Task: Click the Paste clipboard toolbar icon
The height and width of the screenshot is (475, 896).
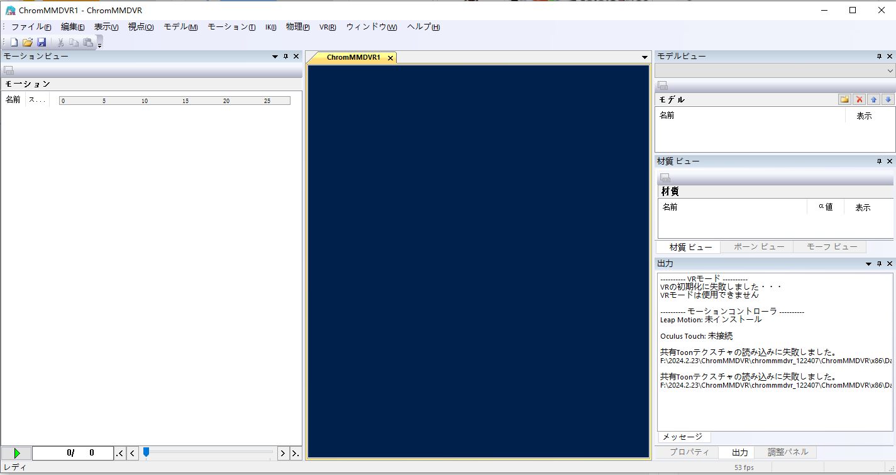Action: click(x=88, y=42)
